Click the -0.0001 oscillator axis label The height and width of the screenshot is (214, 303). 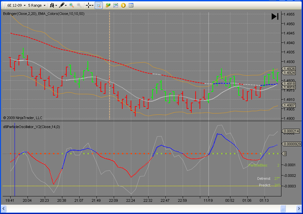289,165
